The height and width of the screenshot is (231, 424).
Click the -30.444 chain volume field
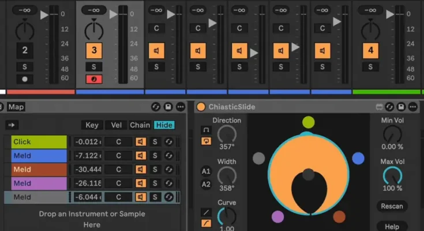click(88, 169)
